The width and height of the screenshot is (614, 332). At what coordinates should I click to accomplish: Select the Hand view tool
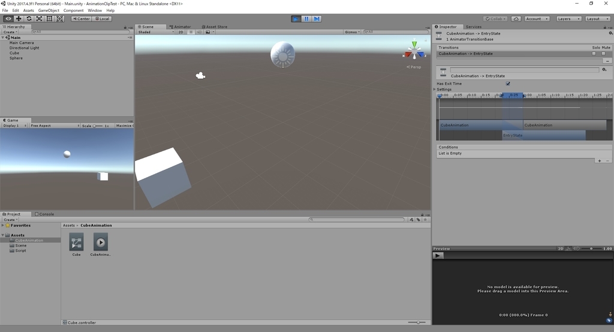click(x=8, y=19)
